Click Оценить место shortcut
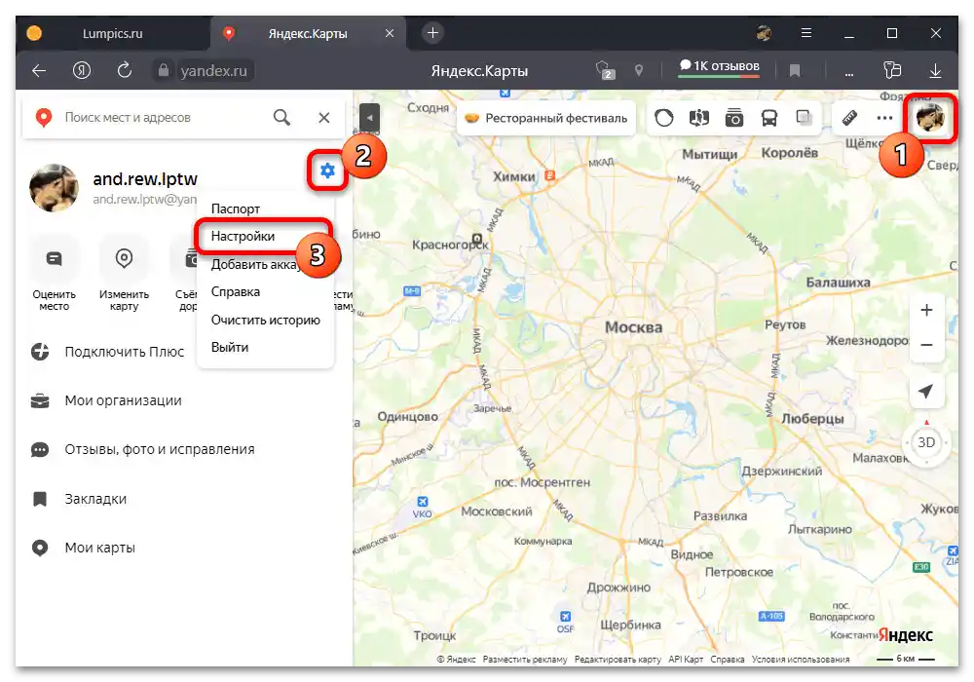 point(54,274)
